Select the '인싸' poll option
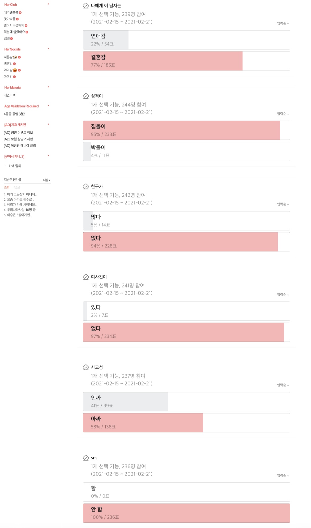311x528 pixels. 186,402
